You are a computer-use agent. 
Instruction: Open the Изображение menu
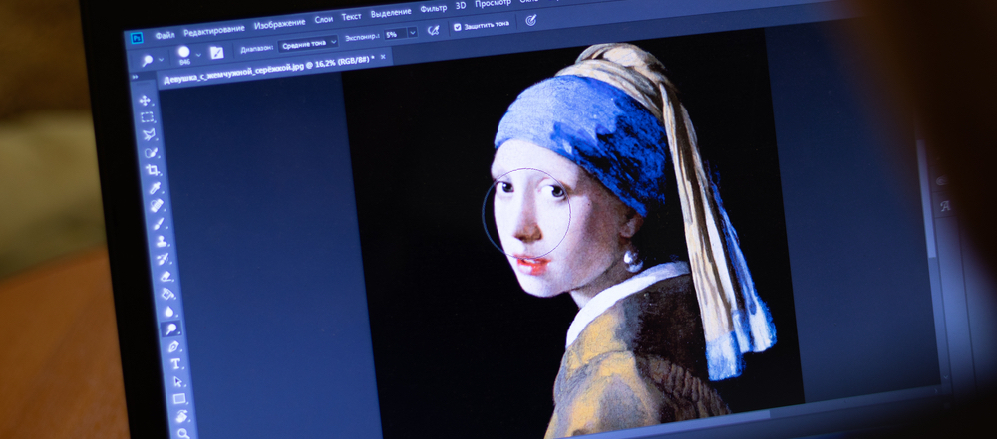click(280, 24)
